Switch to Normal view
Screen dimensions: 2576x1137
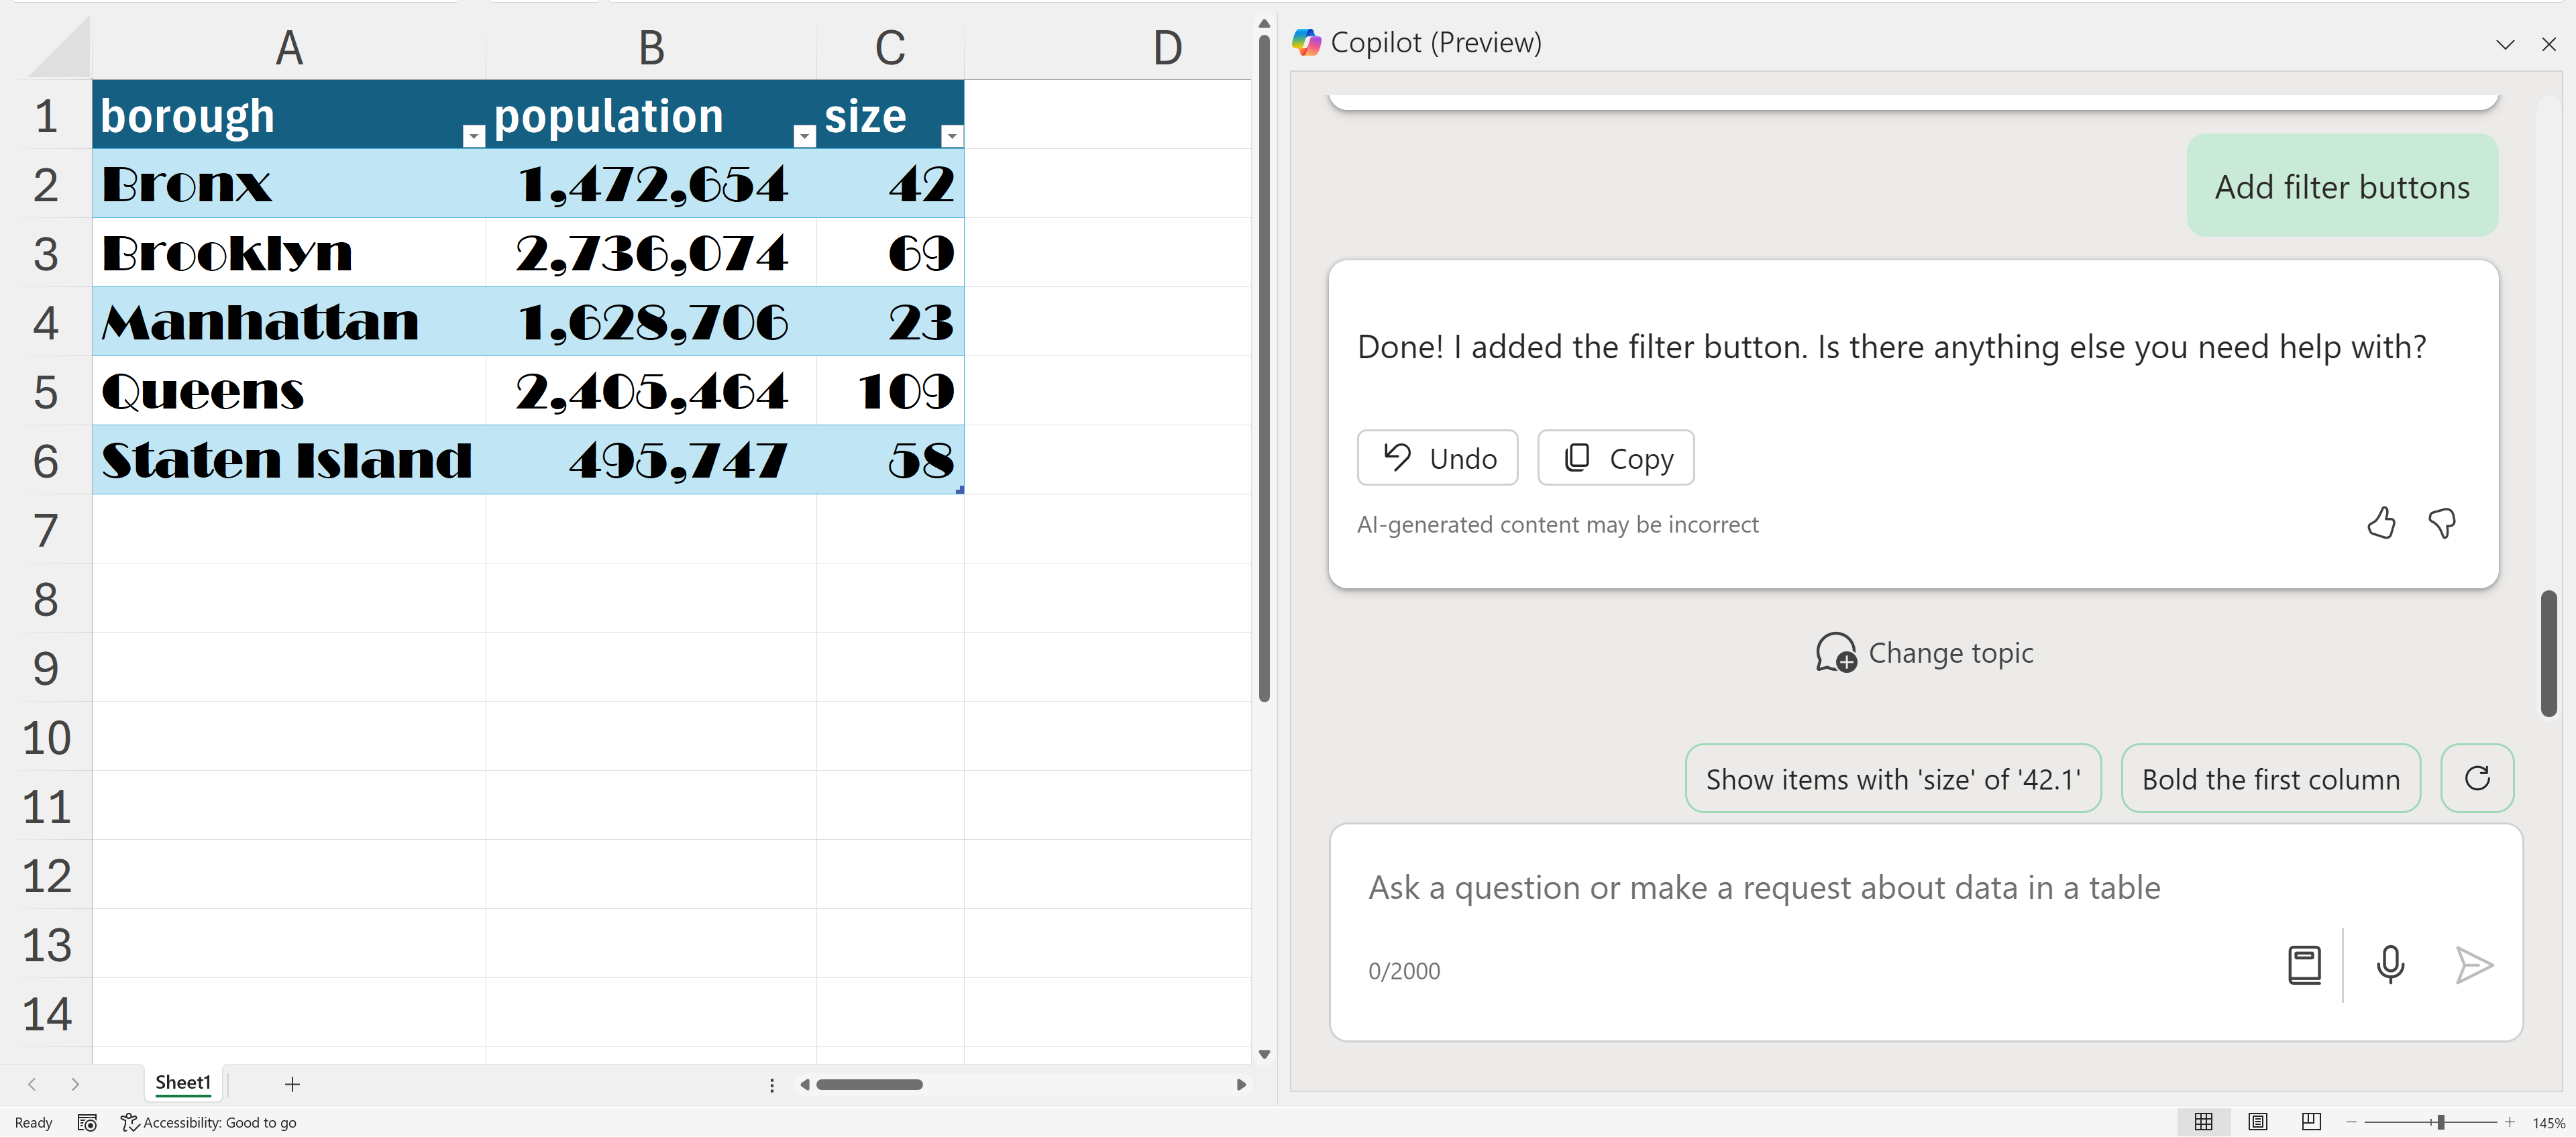click(2203, 1122)
